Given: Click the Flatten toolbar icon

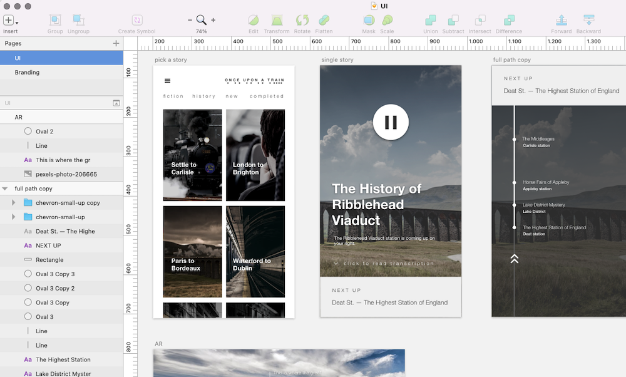Looking at the screenshot, I should [x=324, y=20].
